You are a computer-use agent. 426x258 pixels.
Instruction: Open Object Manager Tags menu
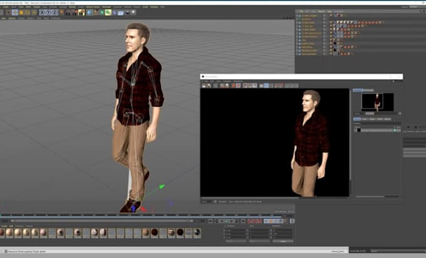pyautogui.click(x=330, y=11)
